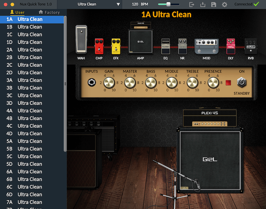Switch to the Factory presets tab

pos(49,12)
